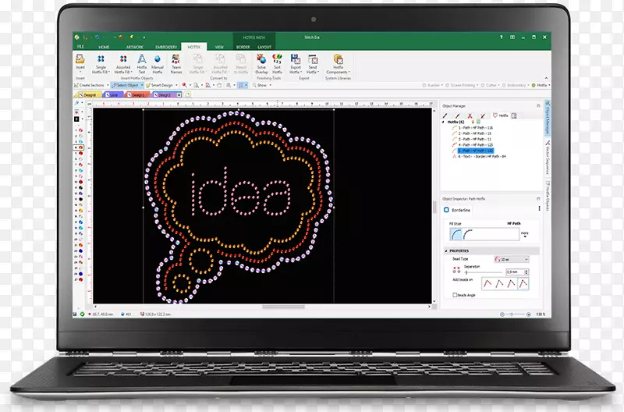Open the Select Object dropdown arrow
The height and width of the screenshot is (412, 624).
(x=142, y=85)
